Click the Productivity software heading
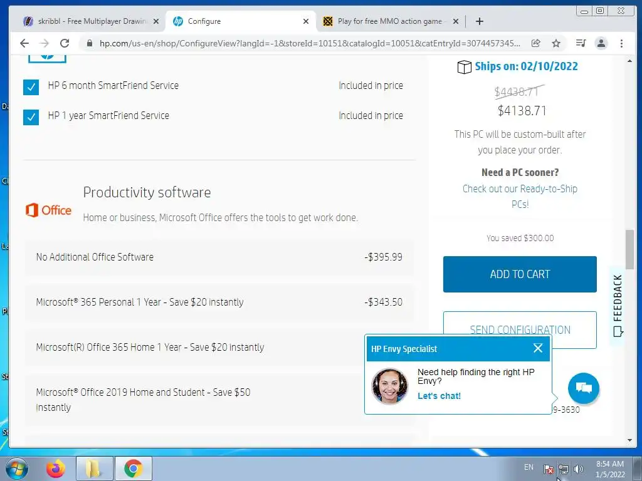The width and height of the screenshot is (642, 481). pyautogui.click(x=147, y=192)
